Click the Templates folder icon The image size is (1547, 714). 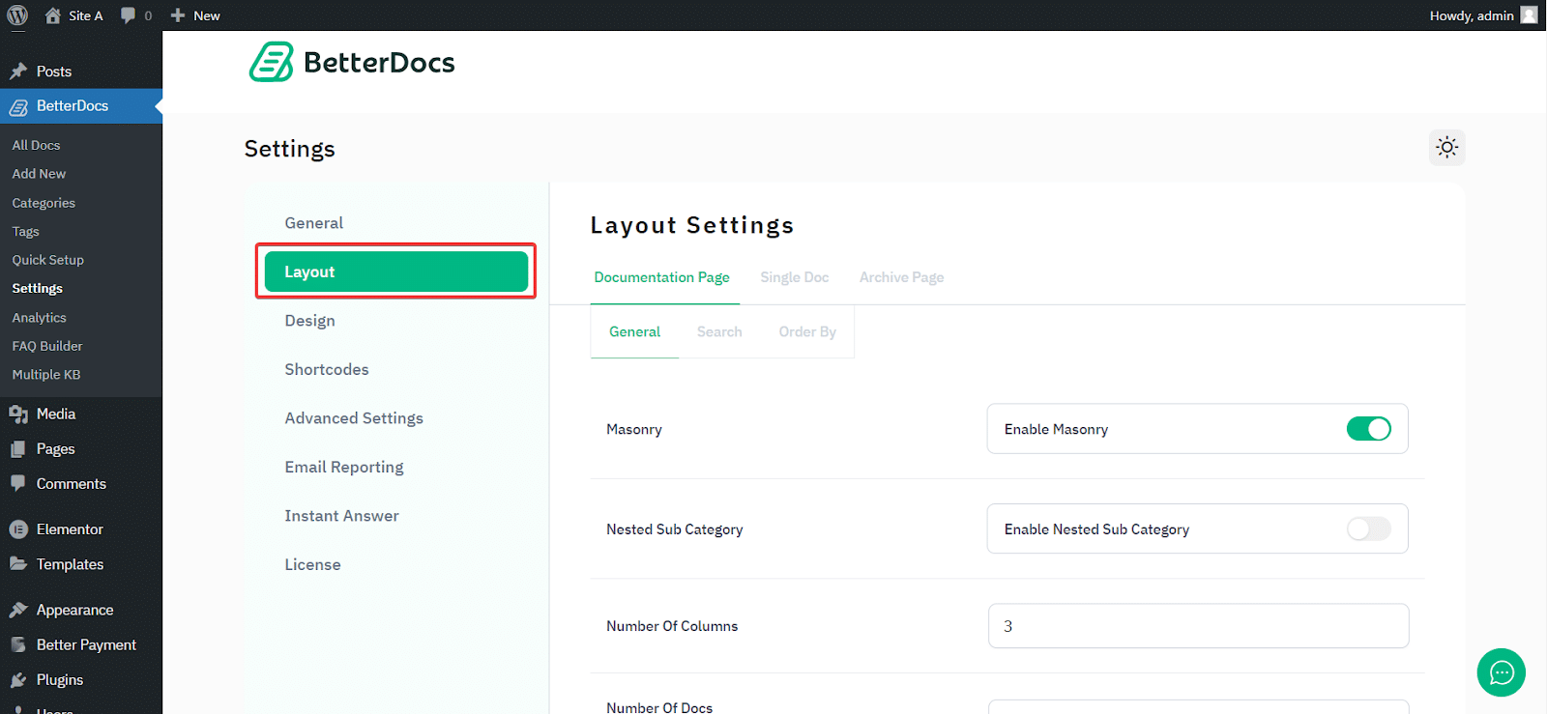point(18,564)
